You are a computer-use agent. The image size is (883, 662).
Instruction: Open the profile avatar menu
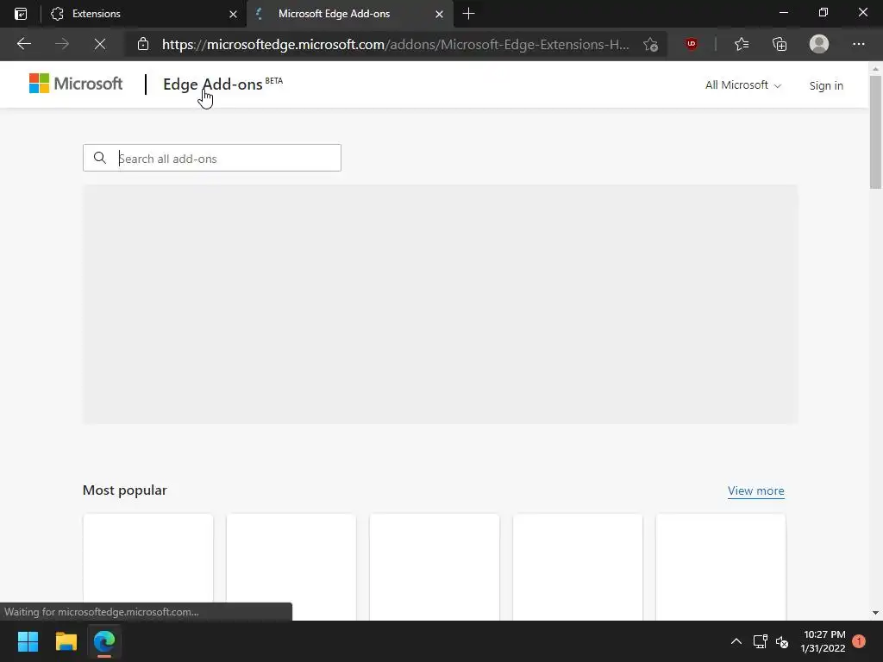pos(819,44)
